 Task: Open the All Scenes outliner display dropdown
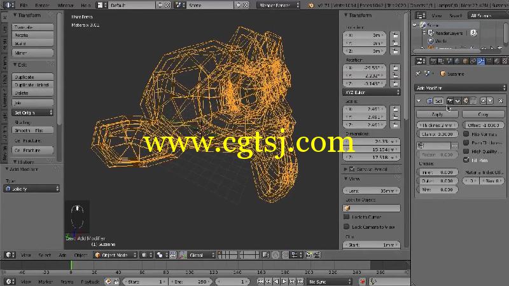point(487,15)
